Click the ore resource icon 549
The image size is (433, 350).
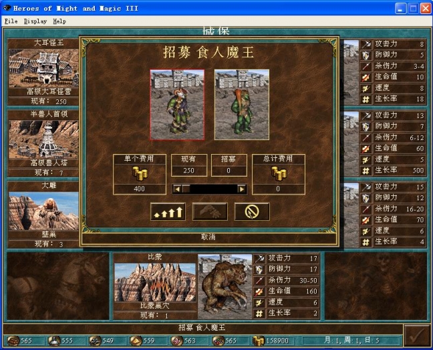(x=95, y=341)
